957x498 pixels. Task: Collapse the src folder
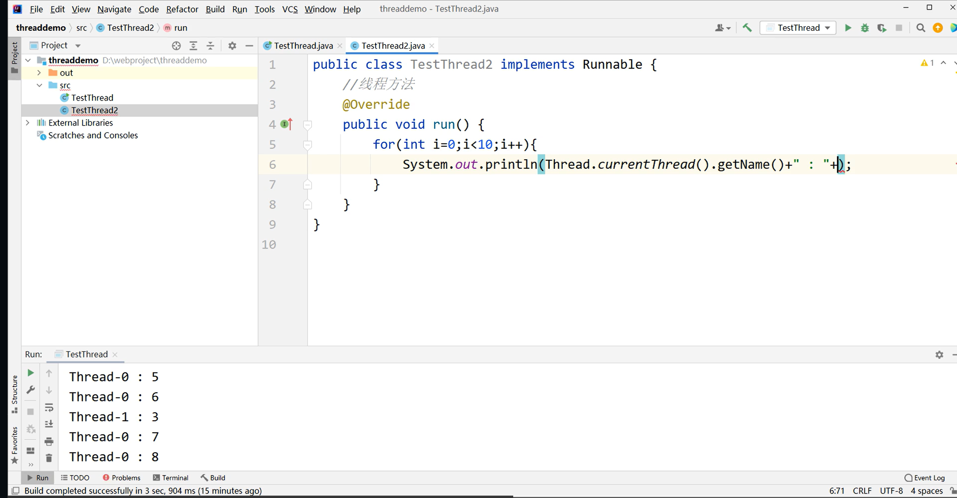coord(39,85)
